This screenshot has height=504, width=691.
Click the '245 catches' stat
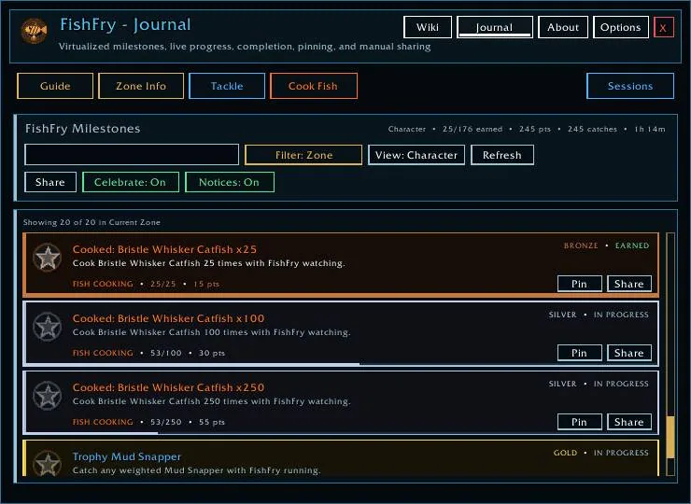pyautogui.click(x=592, y=129)
